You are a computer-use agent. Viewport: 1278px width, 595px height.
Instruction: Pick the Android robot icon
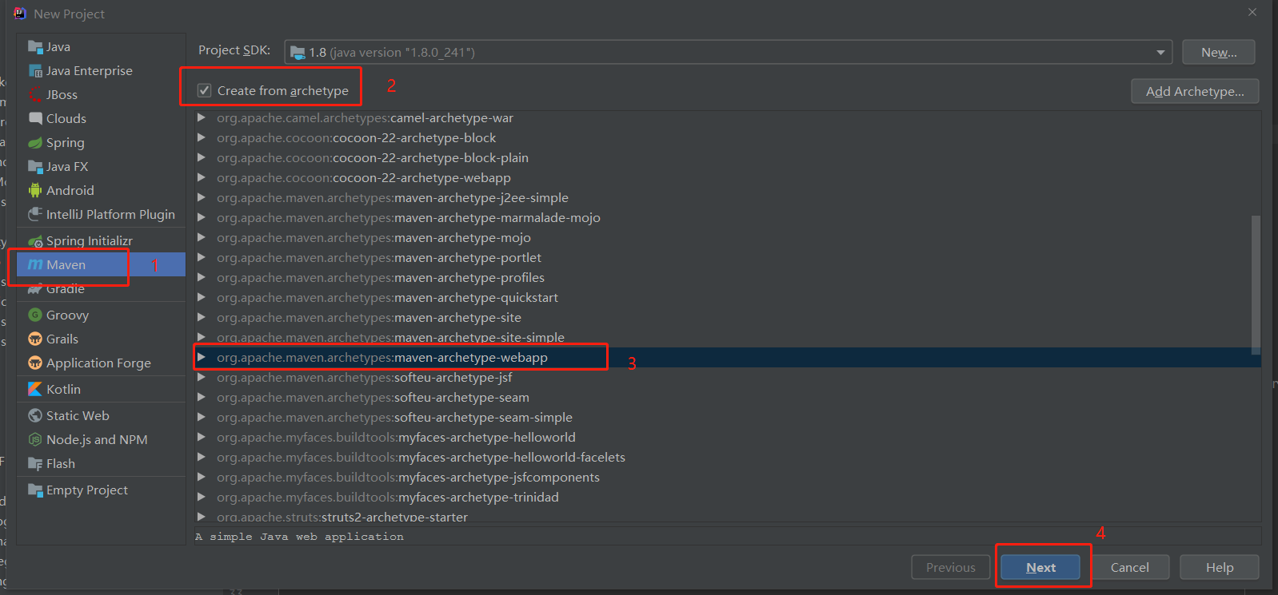pyautogui.click(x=35, y=191)
